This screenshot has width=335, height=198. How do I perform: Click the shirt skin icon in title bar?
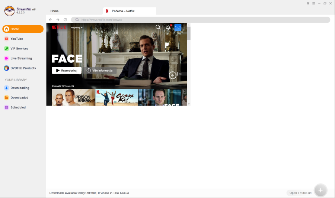[x=308, y=3]
